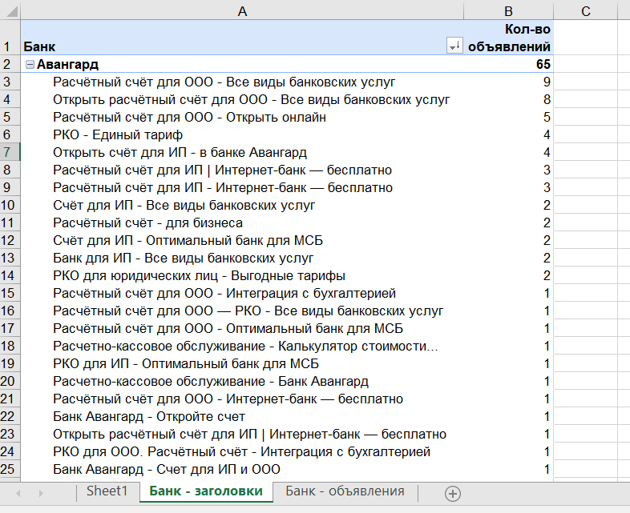Image resolution: width=630 pixels, height=513 pixels.
Task: Select cell 'Расчётный счёт для ООО - Открыть онлайн'
Action: pos(242,117)
